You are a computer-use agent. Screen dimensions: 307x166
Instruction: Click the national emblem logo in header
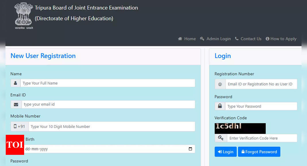tap(24, 16)
